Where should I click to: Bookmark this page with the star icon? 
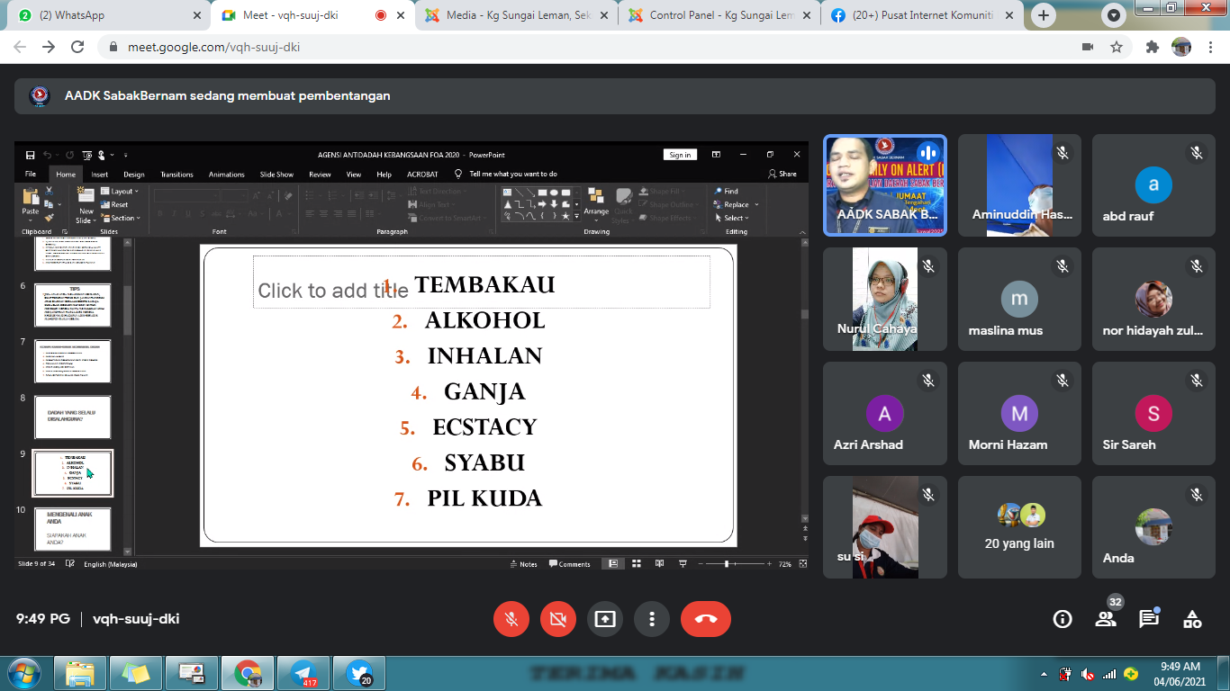click(1117, 47)
